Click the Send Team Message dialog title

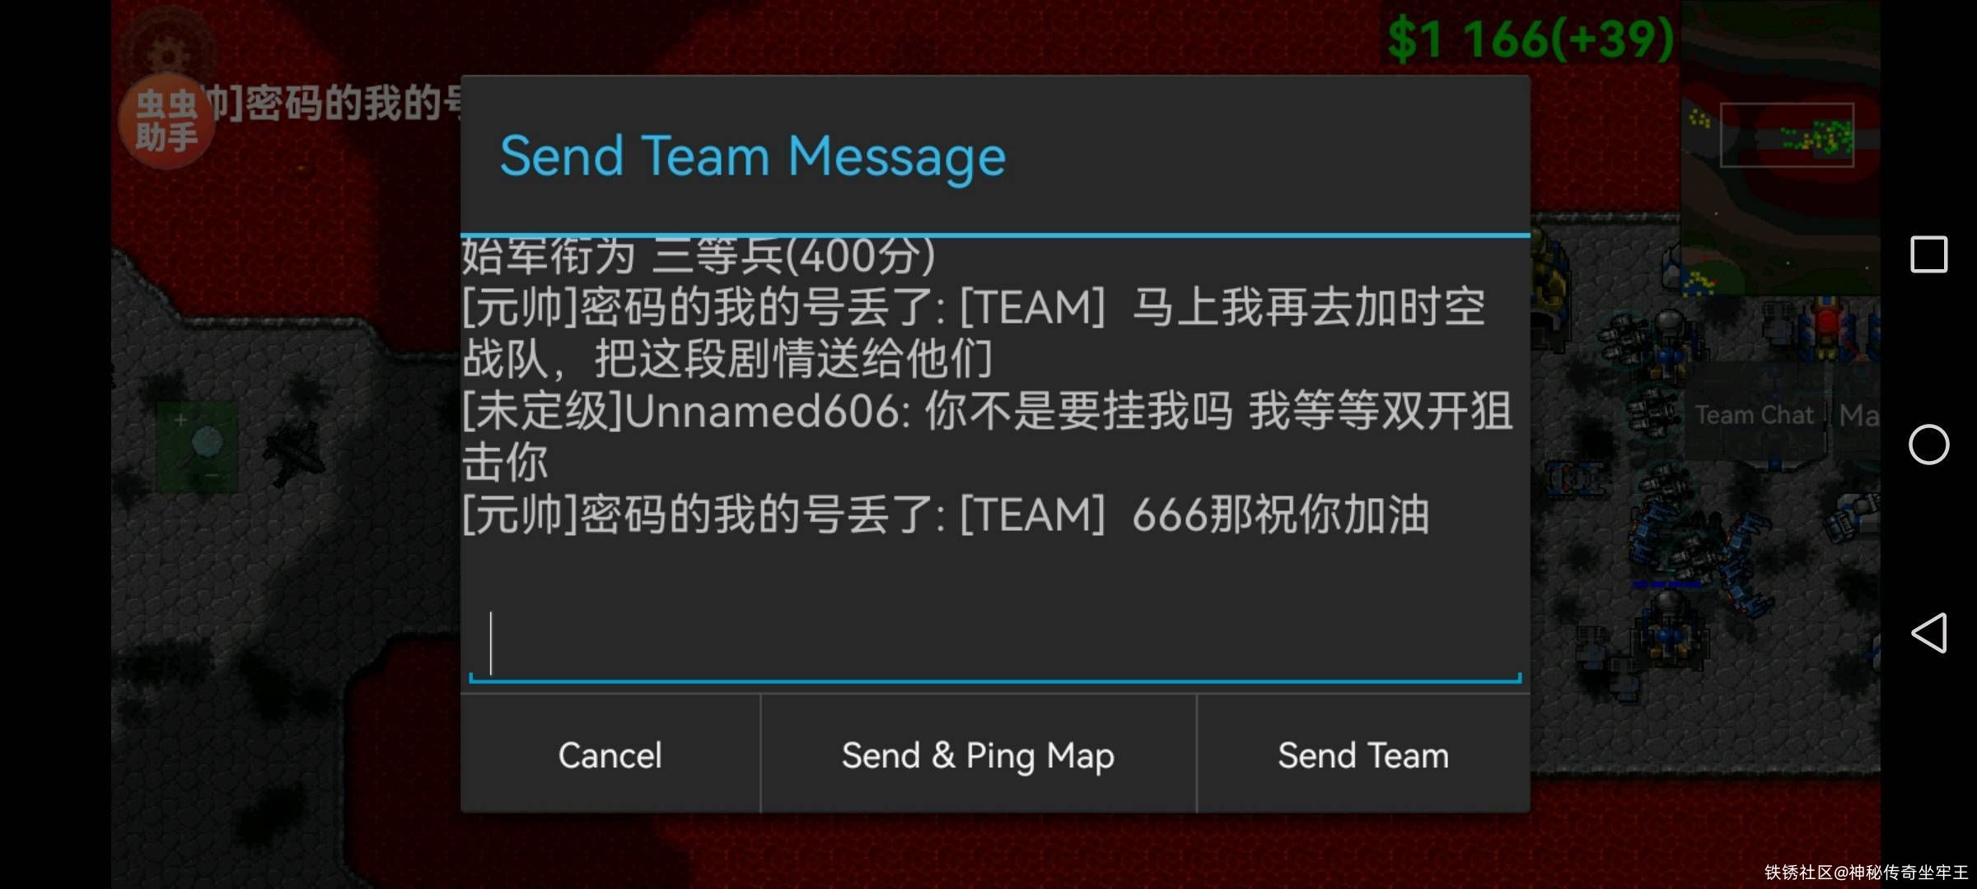(x=752, y=156)
